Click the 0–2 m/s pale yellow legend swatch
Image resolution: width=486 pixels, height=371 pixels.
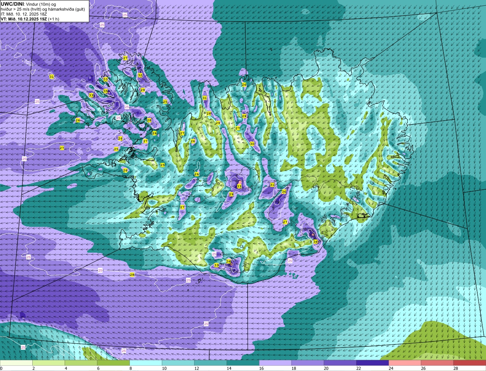tap(16, 363)
